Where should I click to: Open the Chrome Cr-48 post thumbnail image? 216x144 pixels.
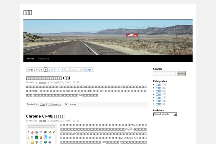(41, 134)
